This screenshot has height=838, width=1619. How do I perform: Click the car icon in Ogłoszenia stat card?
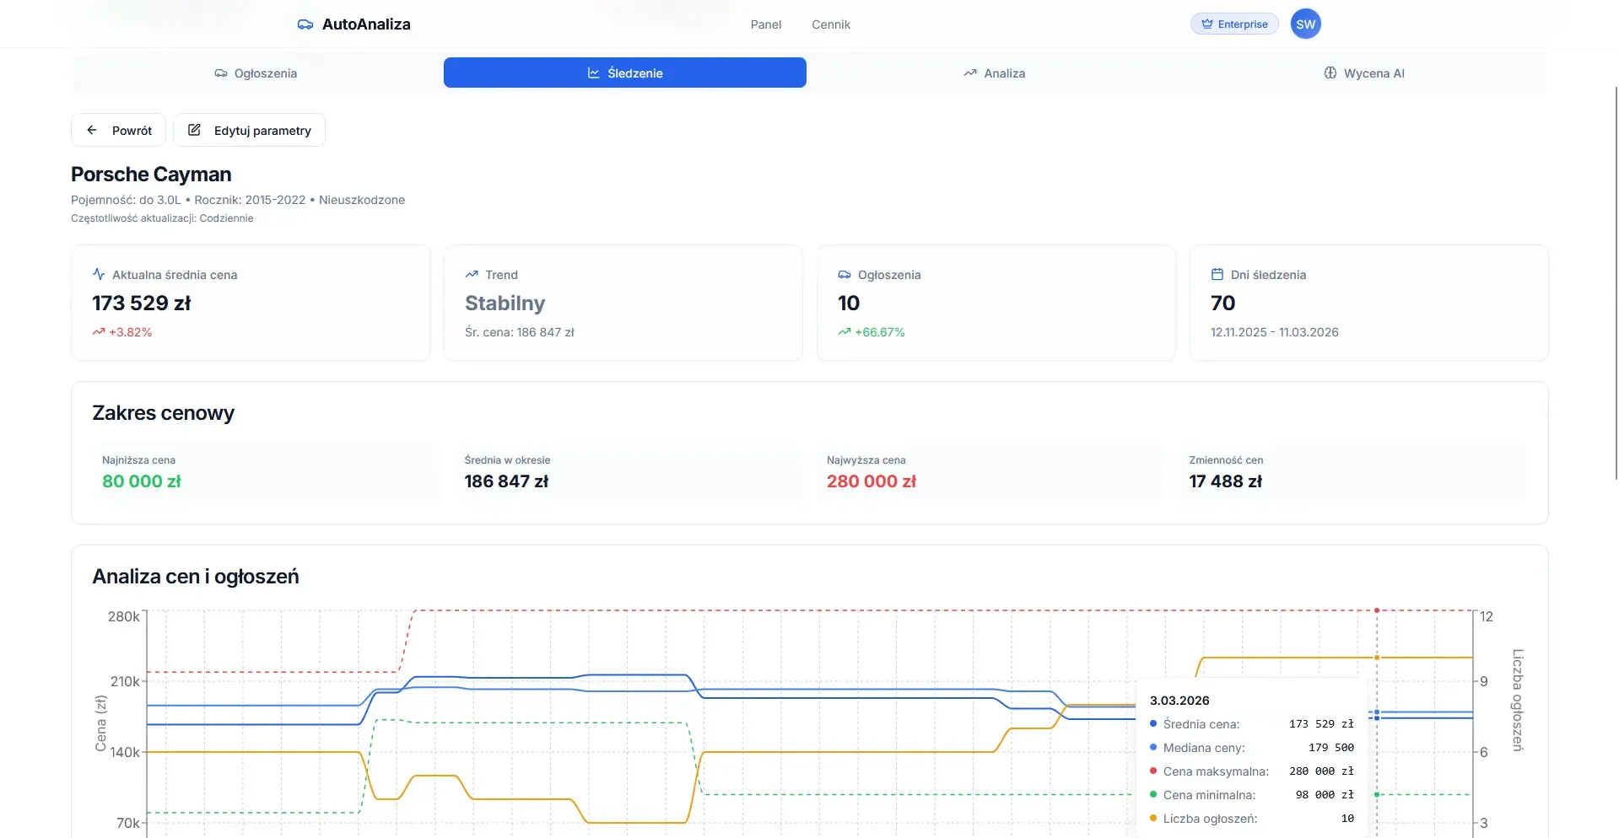point(845,274)
